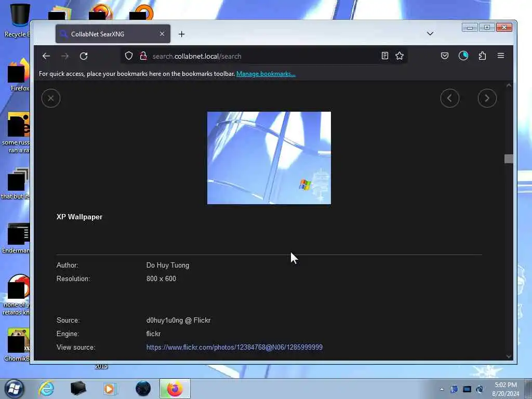Reload the current page

coord(84,56)
